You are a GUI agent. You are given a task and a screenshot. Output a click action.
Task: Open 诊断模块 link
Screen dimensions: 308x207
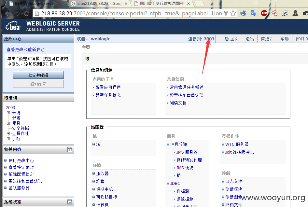[234, 189]
